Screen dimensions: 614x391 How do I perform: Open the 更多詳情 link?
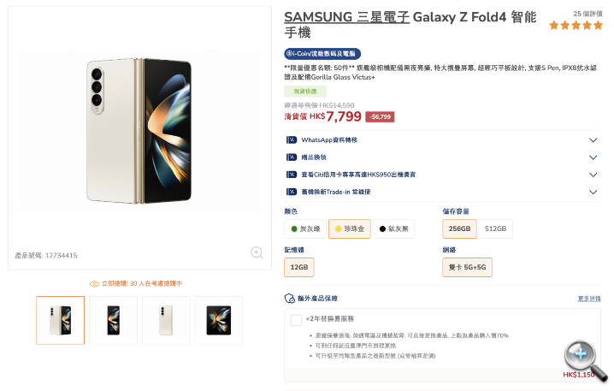588,299
